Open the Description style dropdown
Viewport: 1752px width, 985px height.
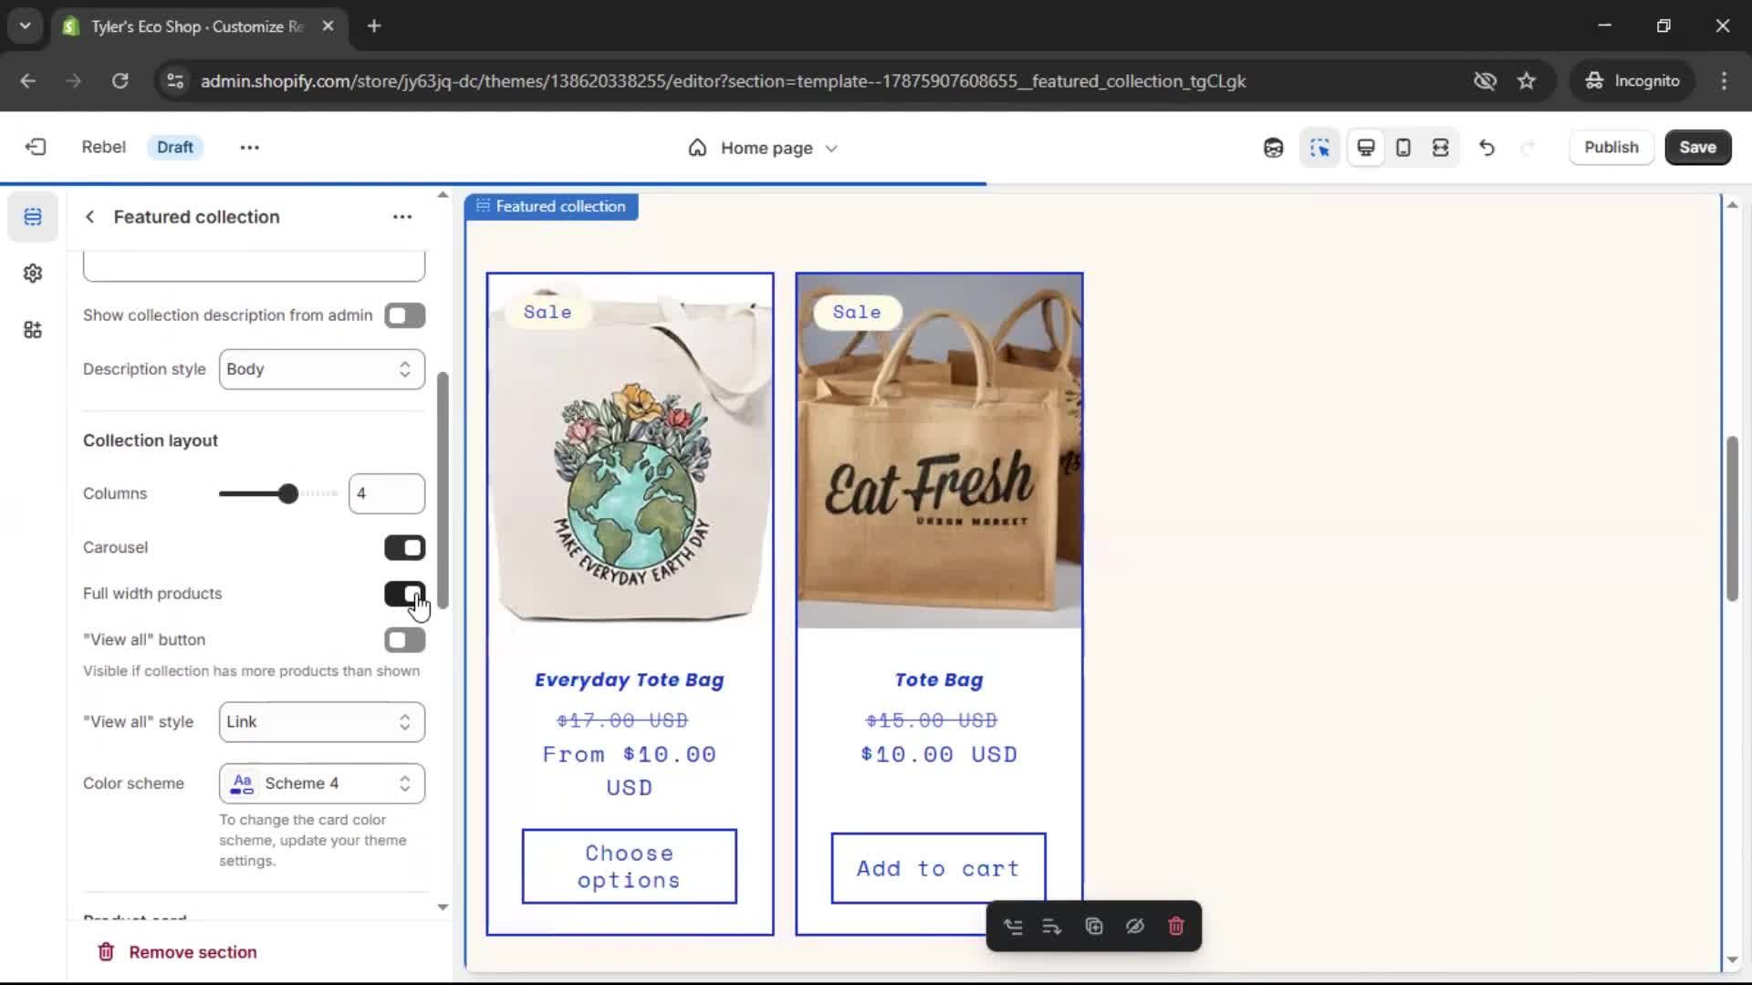(321, 369)
